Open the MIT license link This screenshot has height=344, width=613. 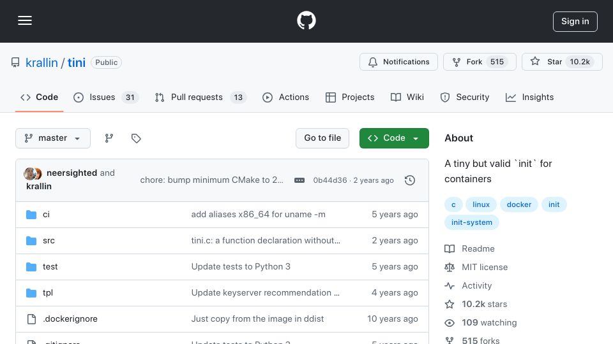click(485, 267)
